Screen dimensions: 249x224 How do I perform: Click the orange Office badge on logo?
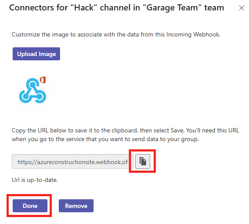(x=43, y=80)
